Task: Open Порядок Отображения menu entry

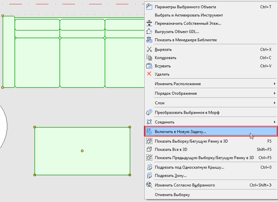Action: [x=211, y=93]
